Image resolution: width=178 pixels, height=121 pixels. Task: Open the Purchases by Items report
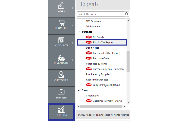point(96,64)
